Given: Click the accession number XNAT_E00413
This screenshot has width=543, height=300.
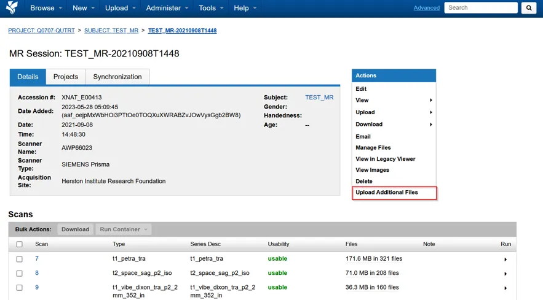Looking at the screenshot, I should coord(82,98).
